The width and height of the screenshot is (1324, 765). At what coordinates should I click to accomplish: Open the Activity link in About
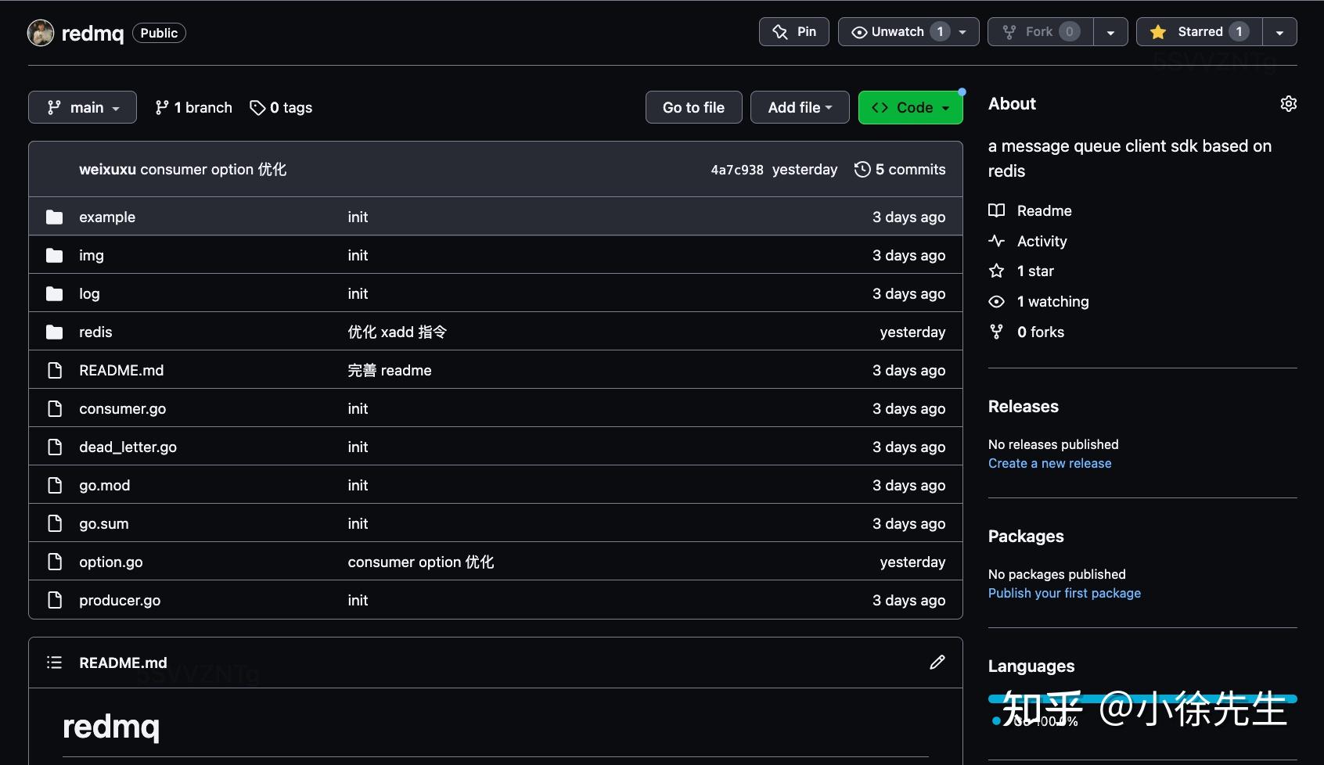1042,241
